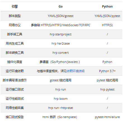The image size is (129, 127).
Task: Open the 依赖环境说明 link
Action: coord(75,71)
